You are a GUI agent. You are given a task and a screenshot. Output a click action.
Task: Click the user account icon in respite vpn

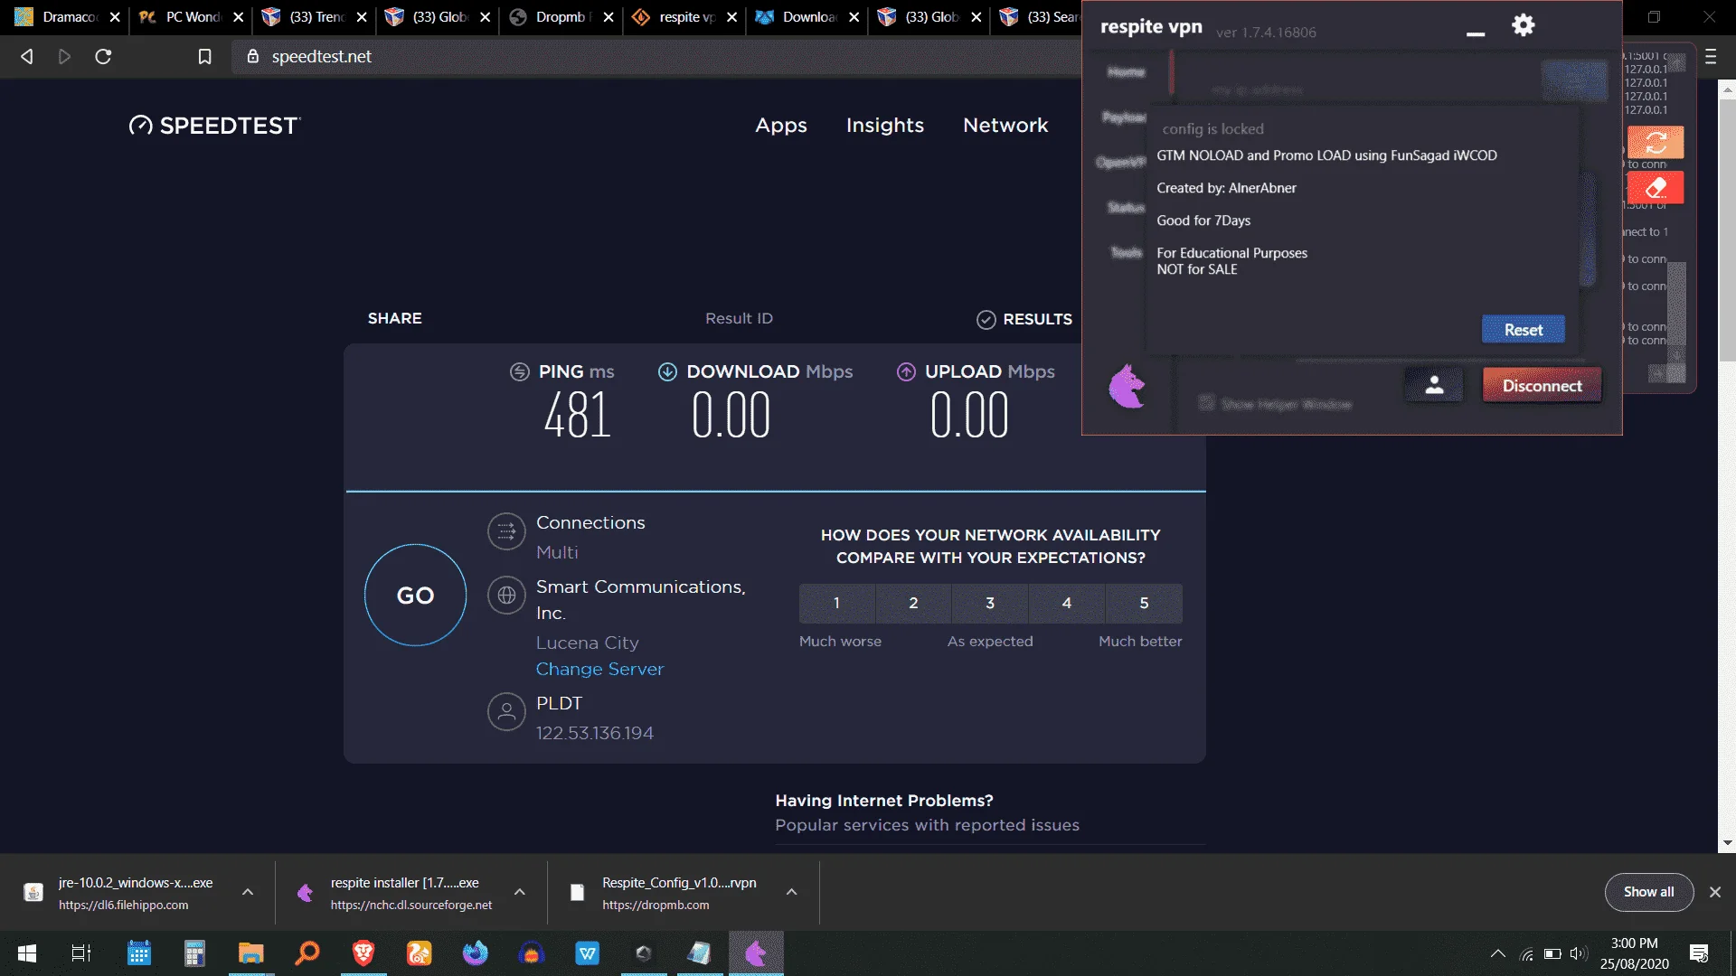click(1434, 386)
